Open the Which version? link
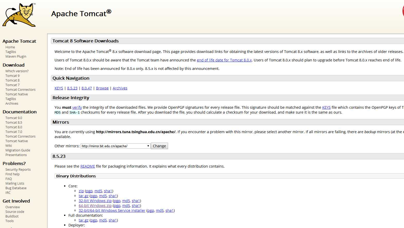 (x=17, y=71)
